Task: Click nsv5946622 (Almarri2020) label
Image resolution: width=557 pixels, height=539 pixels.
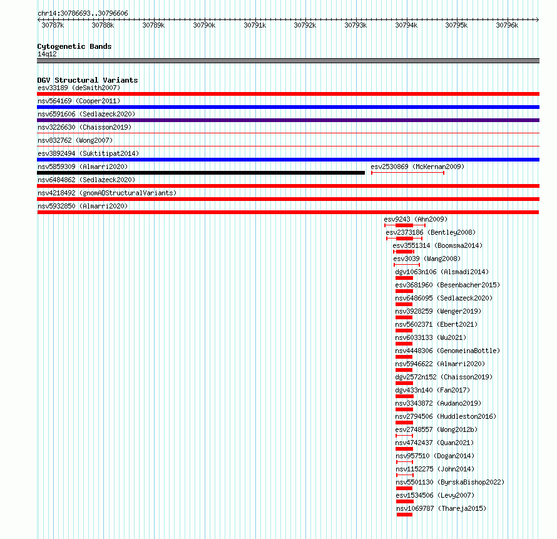Action: [x=440, y=364]
